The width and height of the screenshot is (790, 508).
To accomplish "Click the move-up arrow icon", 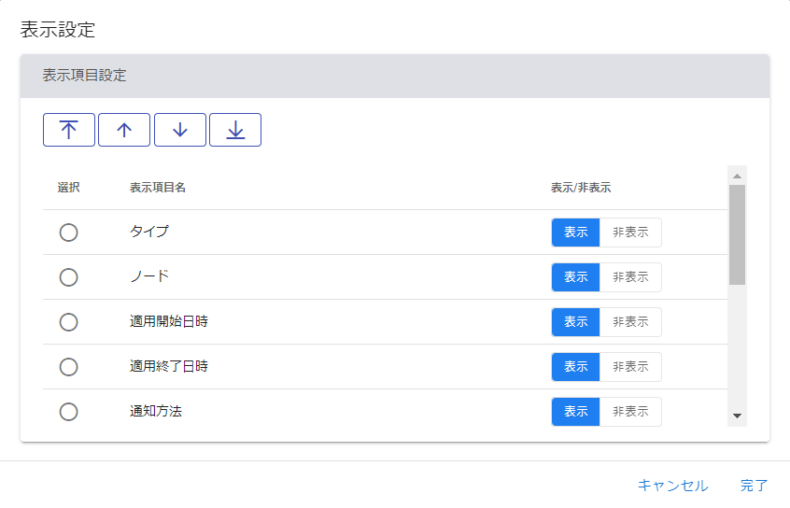I will [x=124, y=131].
